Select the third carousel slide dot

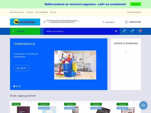[20, 86]
